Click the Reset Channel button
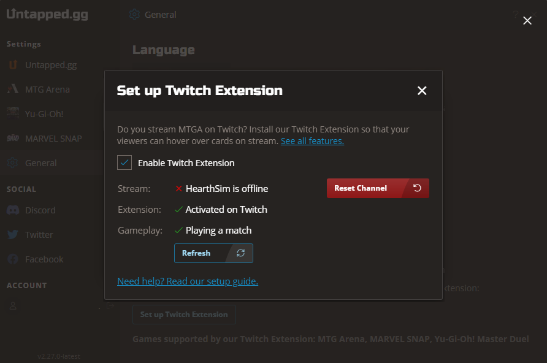Viewport: 547px width, 363px height. coord(378,188)
